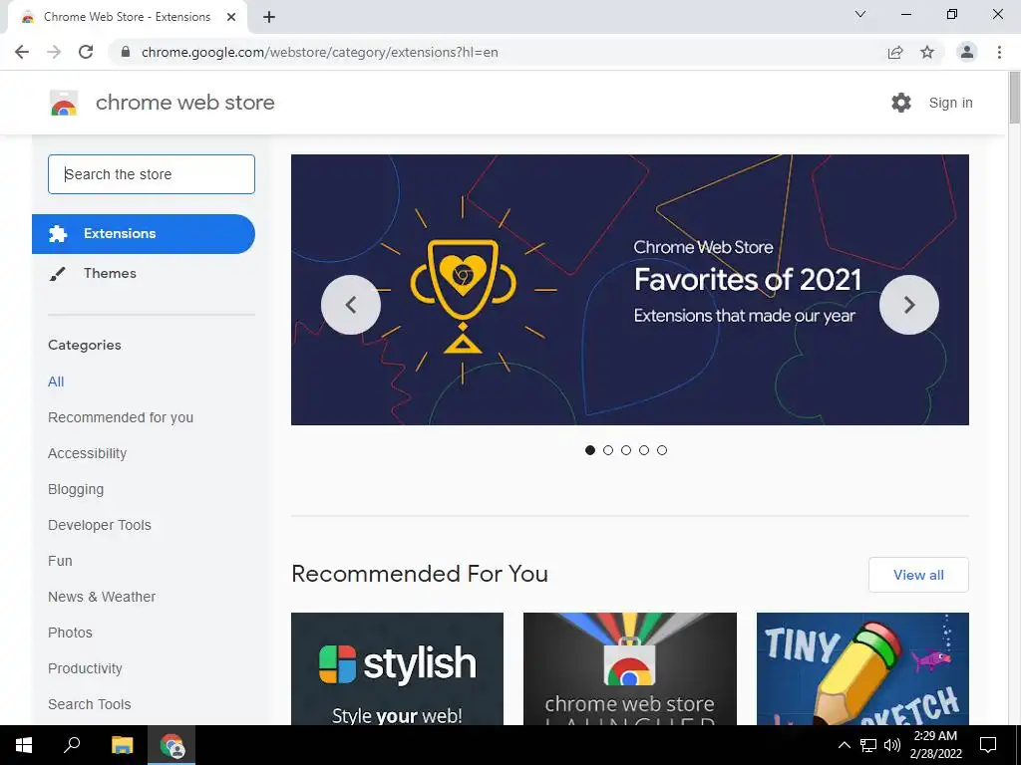Go back with the browser back arrow
1021x765 pixels.
[x=22, y=52]
